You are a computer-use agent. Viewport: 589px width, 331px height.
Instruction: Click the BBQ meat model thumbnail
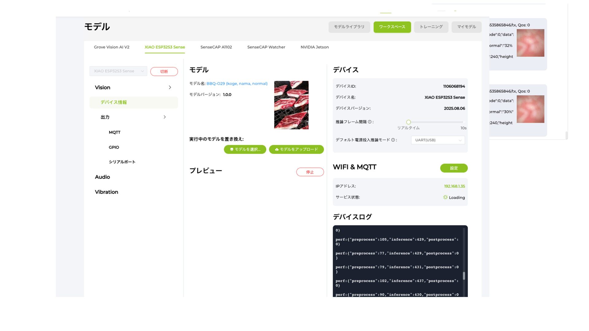291,105
